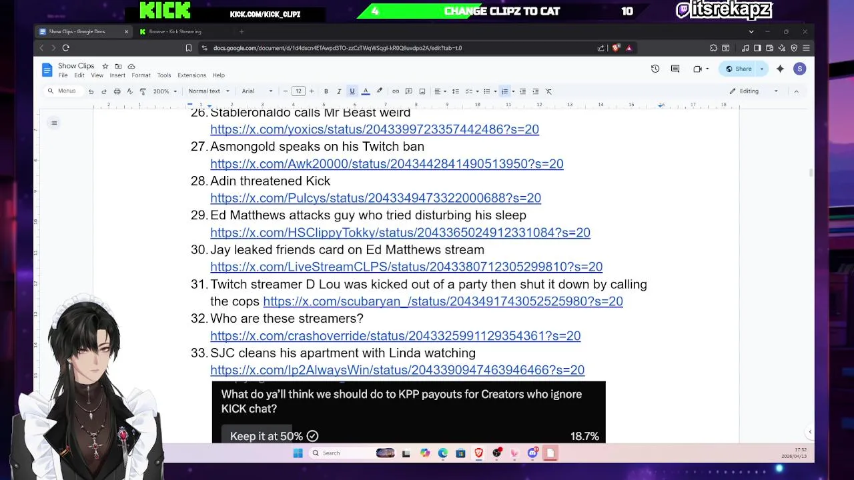Star the Show Clips document
The width and height of the screenshot is (854, 480).
coord(105,66)
